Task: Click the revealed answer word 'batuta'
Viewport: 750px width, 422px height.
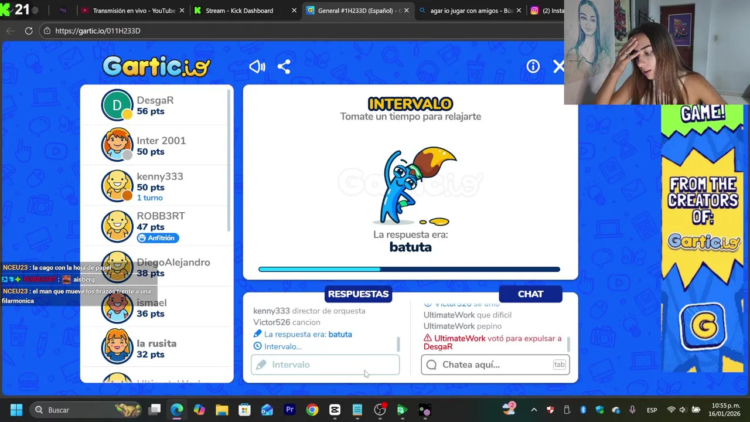Action: tap(410, 247)
